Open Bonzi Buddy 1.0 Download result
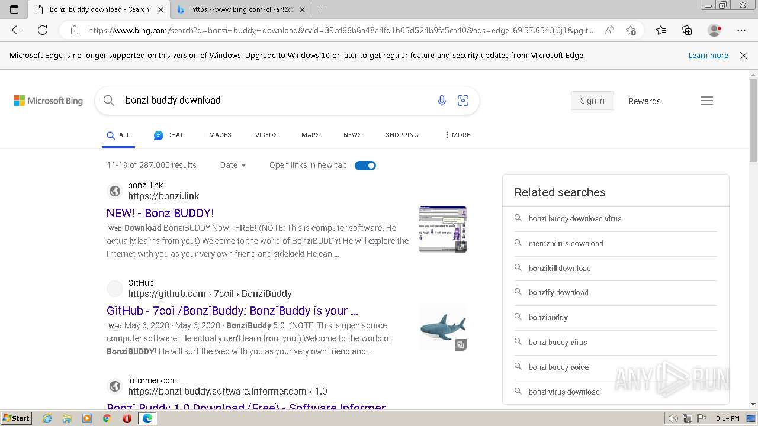The image size is (758, 426). tap(246, 406)
